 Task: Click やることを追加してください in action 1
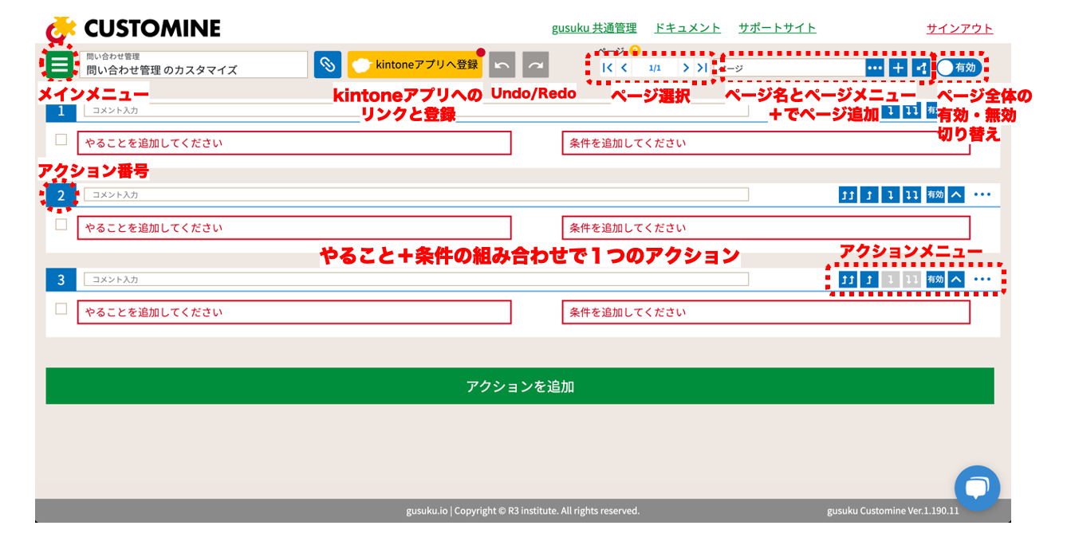pyautogui.click(x=294, y=143)
